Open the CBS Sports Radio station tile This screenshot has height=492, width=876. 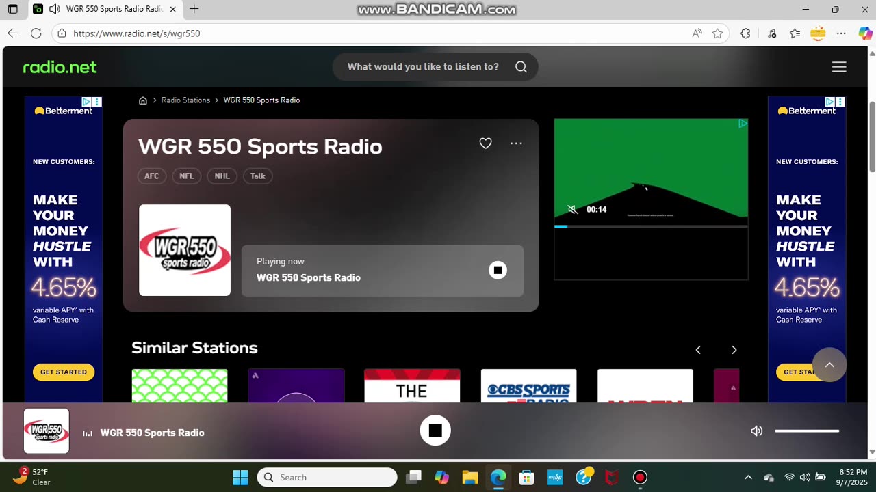pos(528,385)
